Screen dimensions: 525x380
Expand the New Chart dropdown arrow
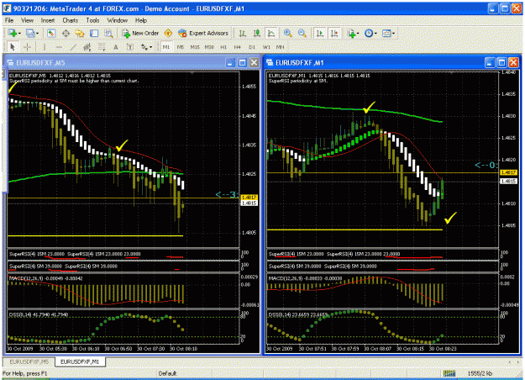tap(19, 34)
